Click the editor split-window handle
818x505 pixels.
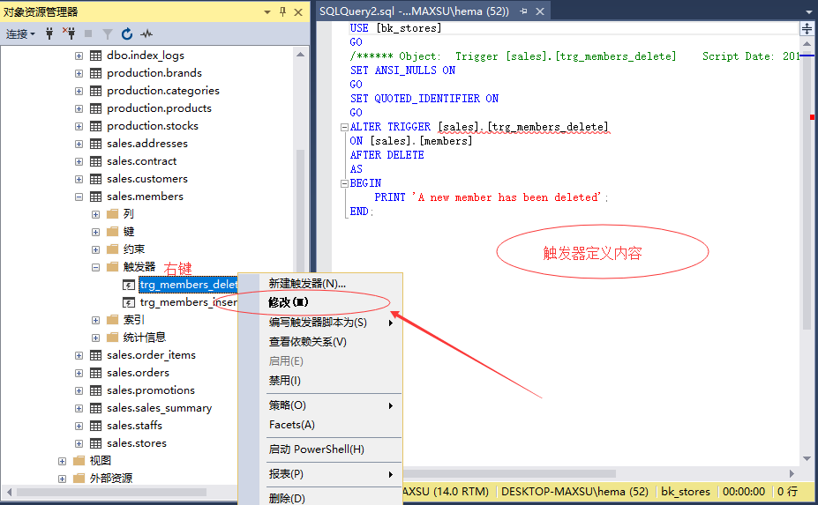pyautogui.click(x=807, y=28)
